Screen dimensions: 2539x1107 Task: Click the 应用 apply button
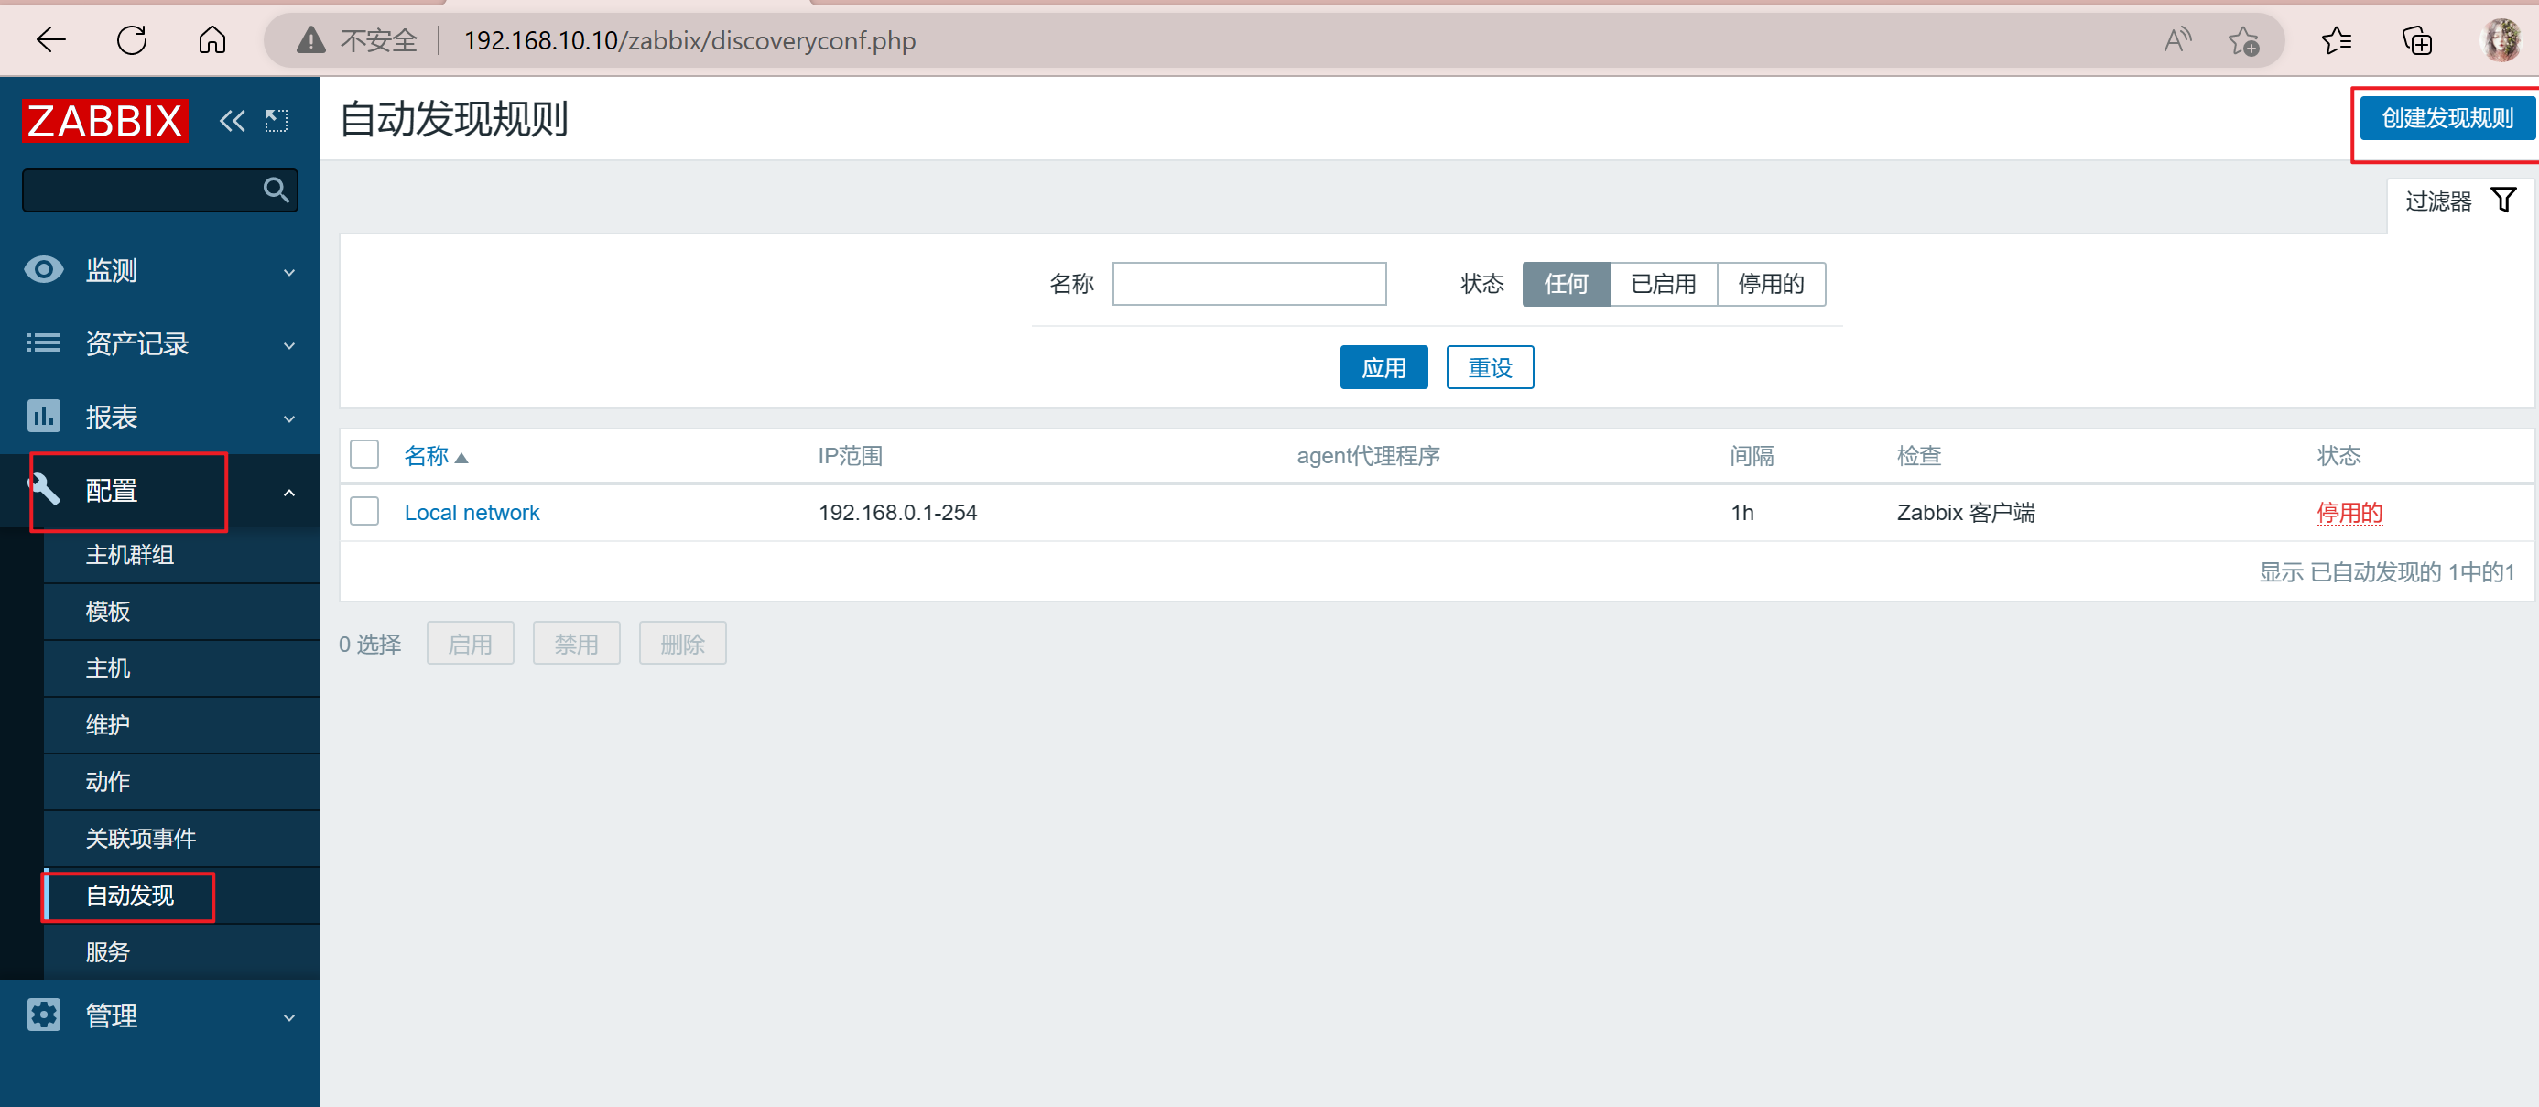(x=1383, y=368)
